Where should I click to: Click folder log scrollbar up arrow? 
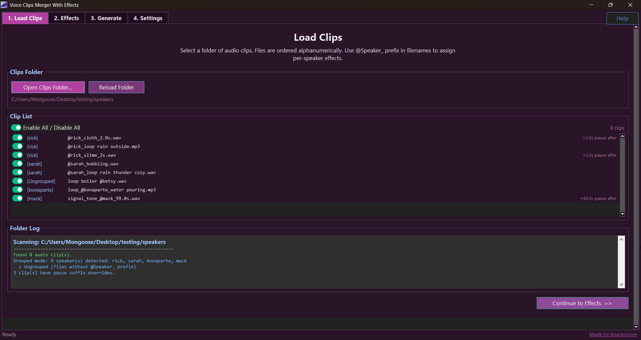(621, 239)
